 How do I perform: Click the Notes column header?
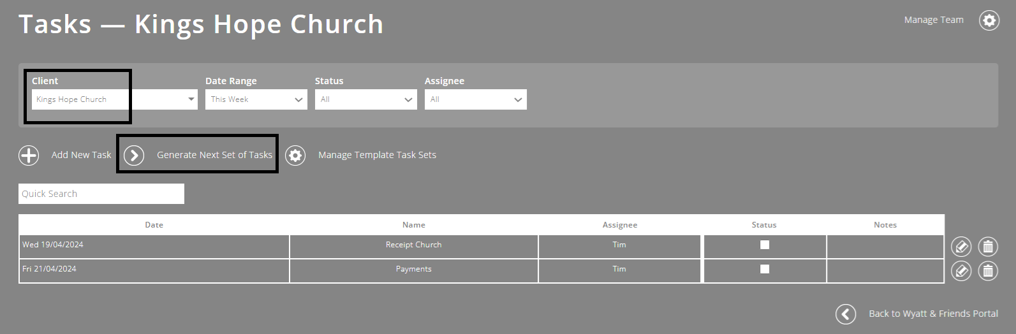[885, 225]
